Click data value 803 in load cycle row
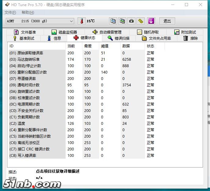This screenshot has width=210, height=191. point(125,117)
